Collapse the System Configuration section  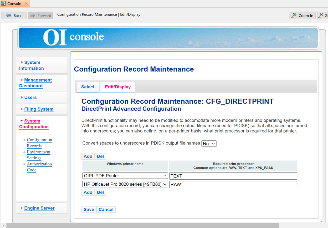click(x=34, y=124)
